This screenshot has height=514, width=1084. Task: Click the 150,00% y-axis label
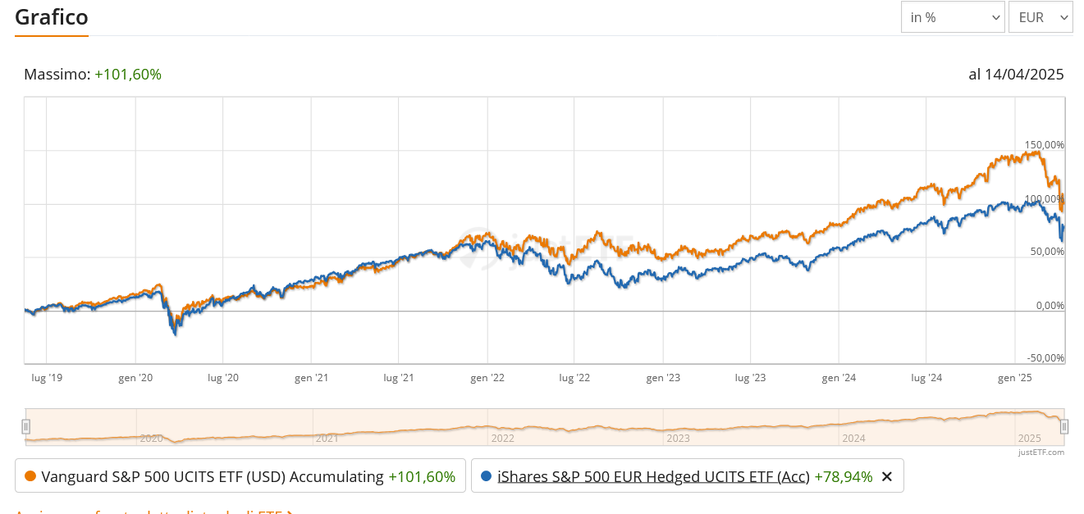coord(1044,144)
